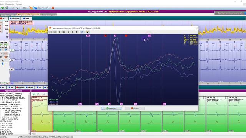Select the VPC thumbnail timed 16:16:59

(x=217, y=114)
